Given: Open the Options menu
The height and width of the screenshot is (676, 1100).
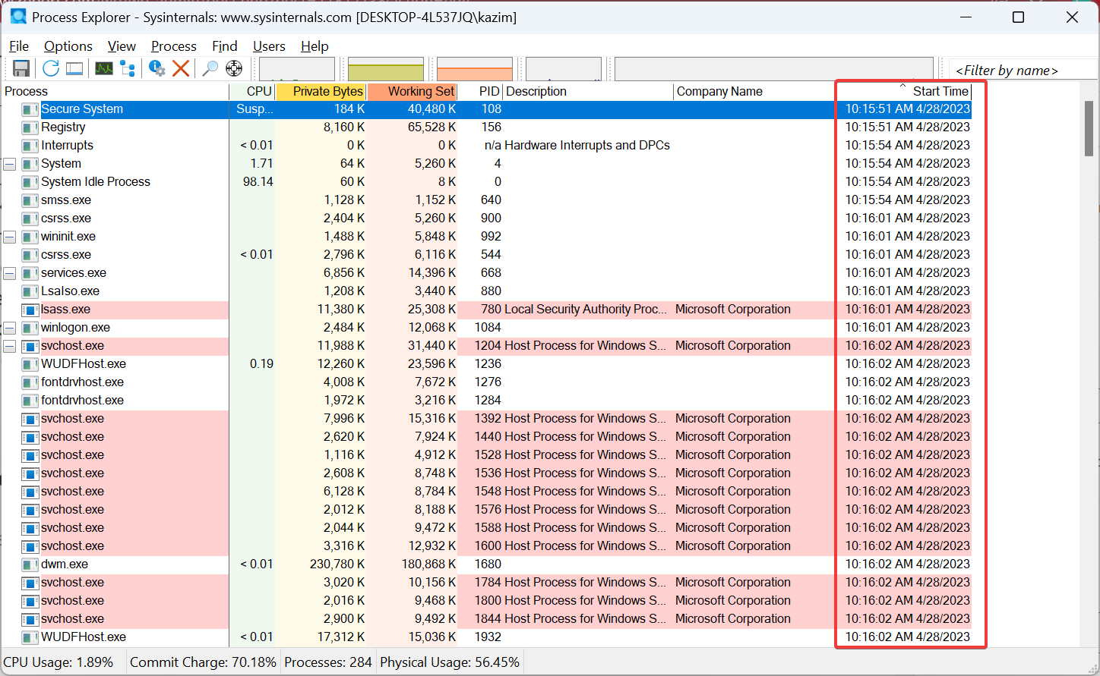Looking at the screenshot, I should 68,46.
